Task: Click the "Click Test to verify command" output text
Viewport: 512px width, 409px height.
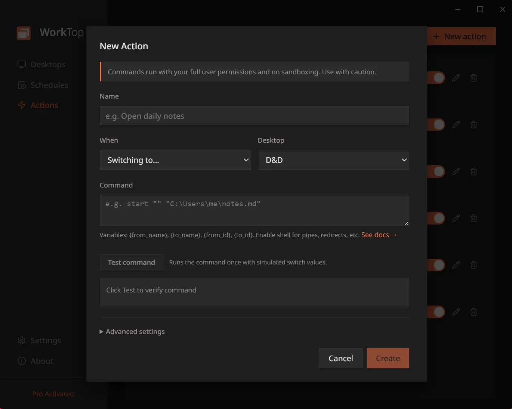Action: click(151, 290)
